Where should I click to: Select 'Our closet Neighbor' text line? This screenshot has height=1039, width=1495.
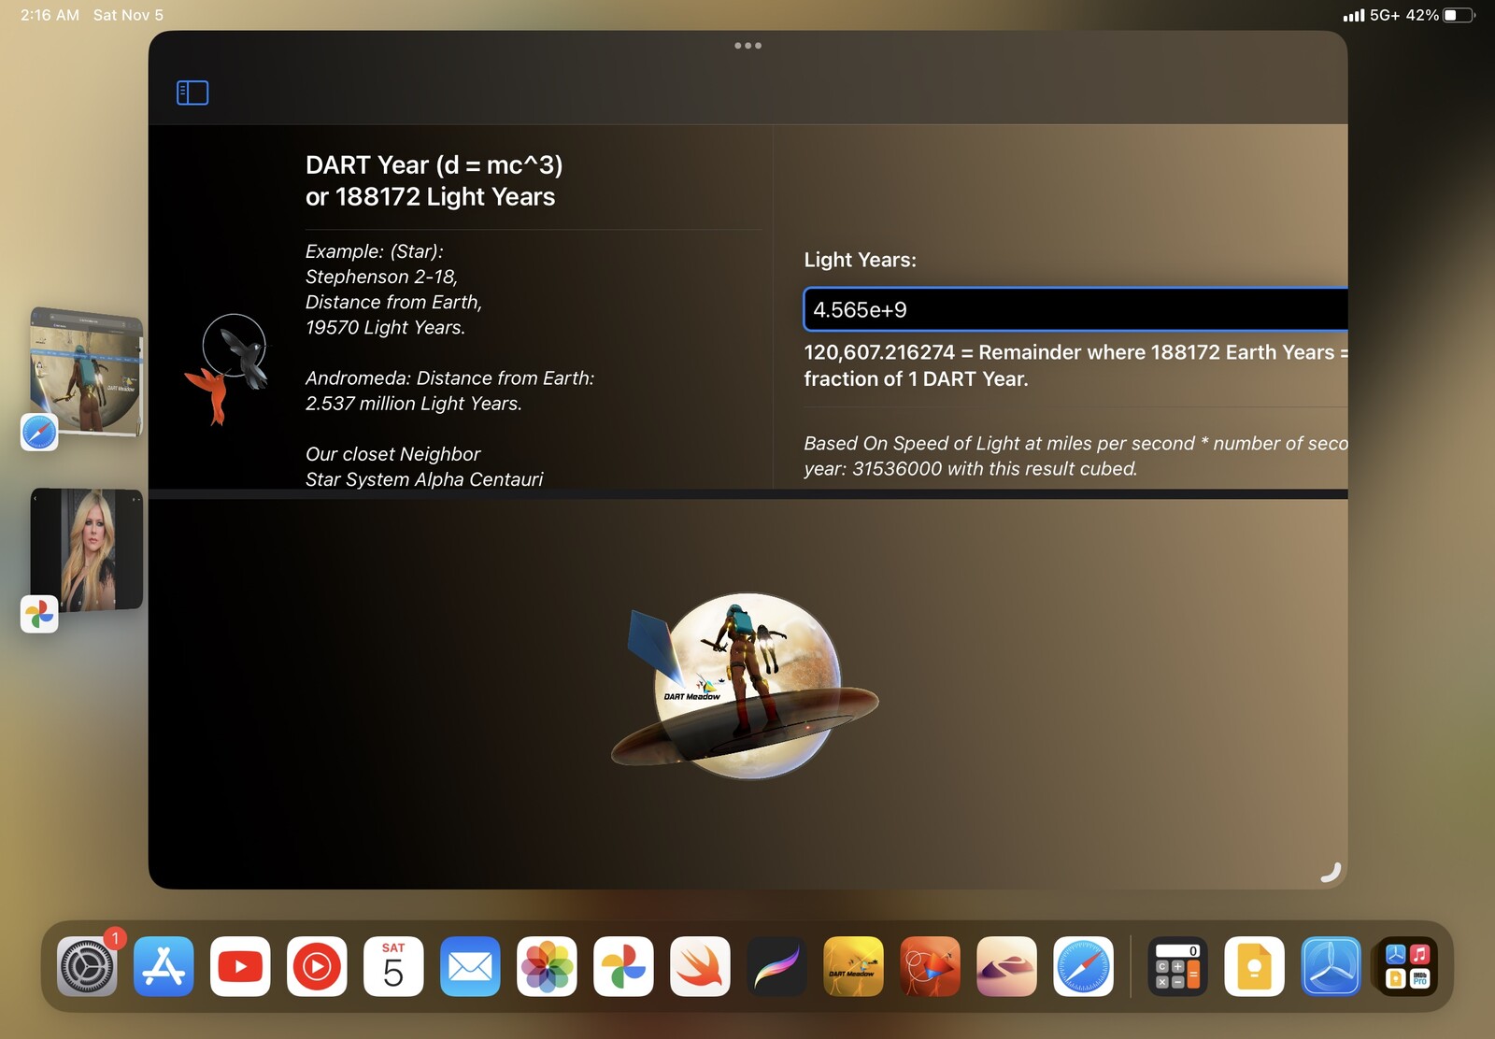(x=392, y=453)
